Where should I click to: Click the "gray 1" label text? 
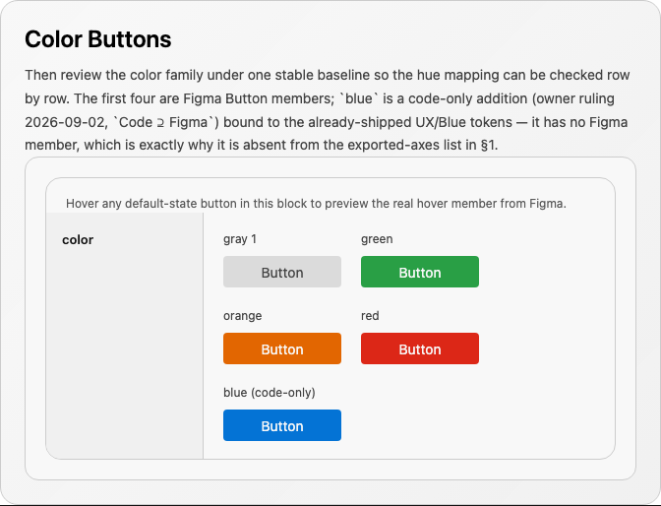[240, 239]
